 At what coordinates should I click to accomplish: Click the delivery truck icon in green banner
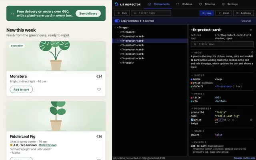[x=12, y=14]
